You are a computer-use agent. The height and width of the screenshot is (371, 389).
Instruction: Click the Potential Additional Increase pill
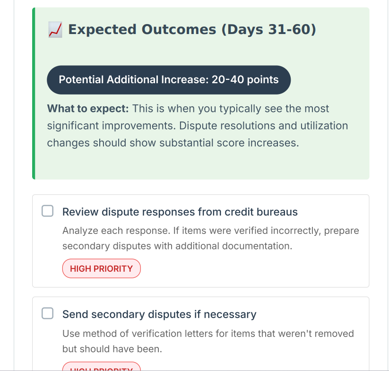pos(168,80)
